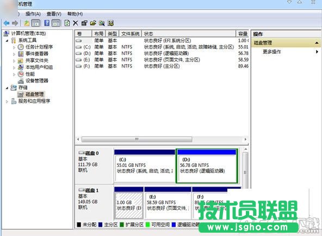The width and height of the screenshot is (322, 236).
Task: Toggle the Show/Hide Action Pane icon
Action: (x=56, y=23)
